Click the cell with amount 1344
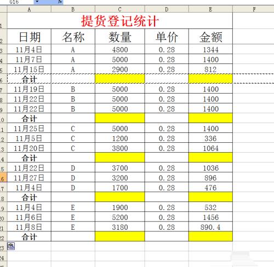274x267 pixels. [x=210, y=49]
